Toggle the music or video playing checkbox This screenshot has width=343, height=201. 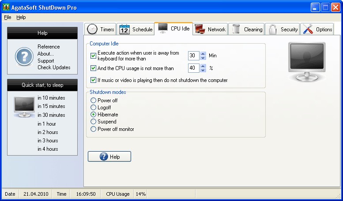tap(94, 80)
